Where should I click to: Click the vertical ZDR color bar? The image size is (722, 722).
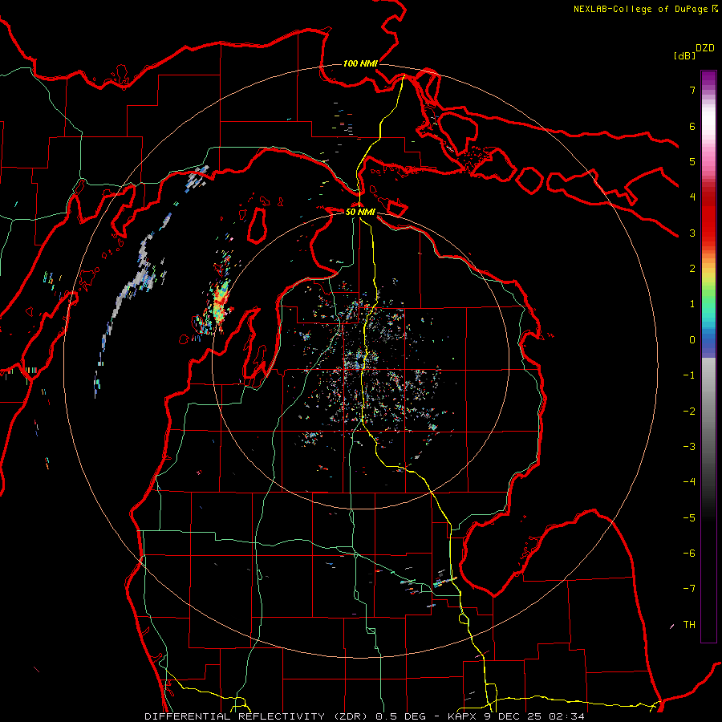(x=708, y=356)
